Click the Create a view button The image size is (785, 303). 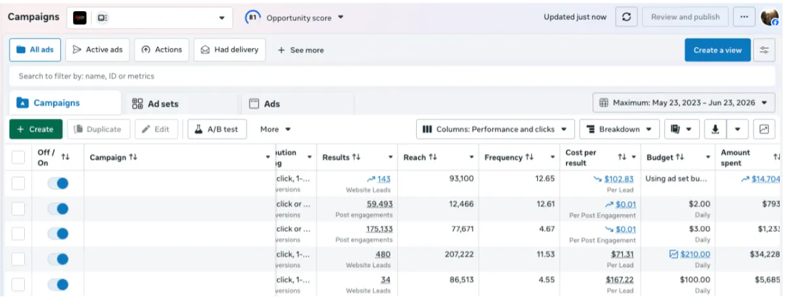(718, 50)
